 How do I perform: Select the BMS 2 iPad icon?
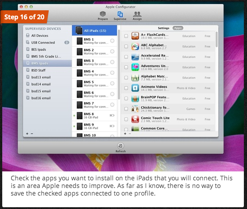tap(80, 51)
